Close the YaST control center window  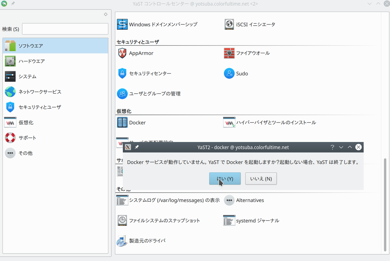387,4
